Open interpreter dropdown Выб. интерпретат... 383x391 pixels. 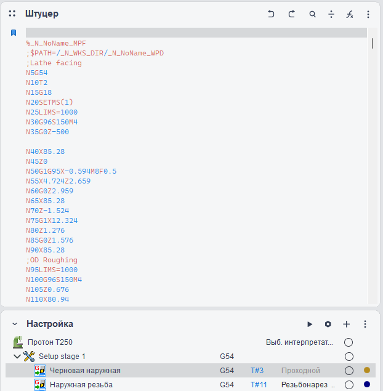point(299,342)
